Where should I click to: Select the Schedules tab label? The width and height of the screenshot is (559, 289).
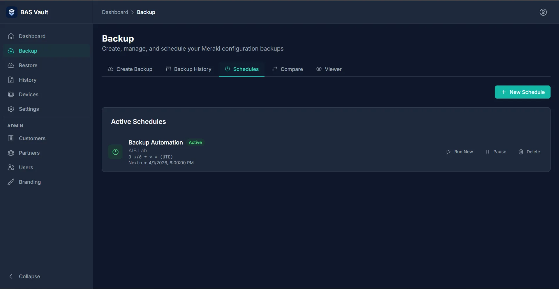(246, 69)
